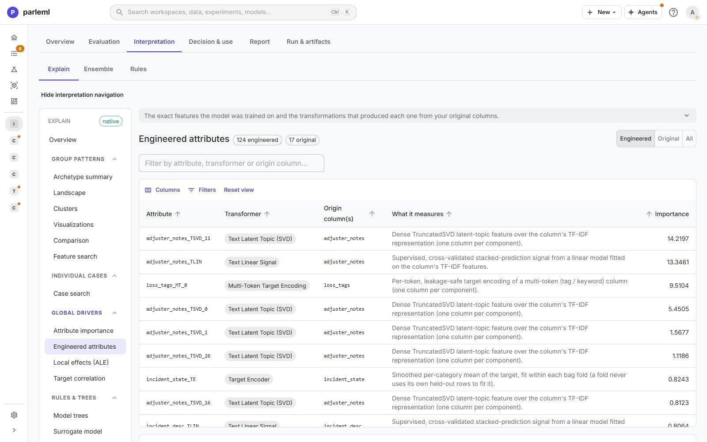This screenshot has height=442, width=707.
Task: Open the Agents button
Action: [x=643, y=12]
